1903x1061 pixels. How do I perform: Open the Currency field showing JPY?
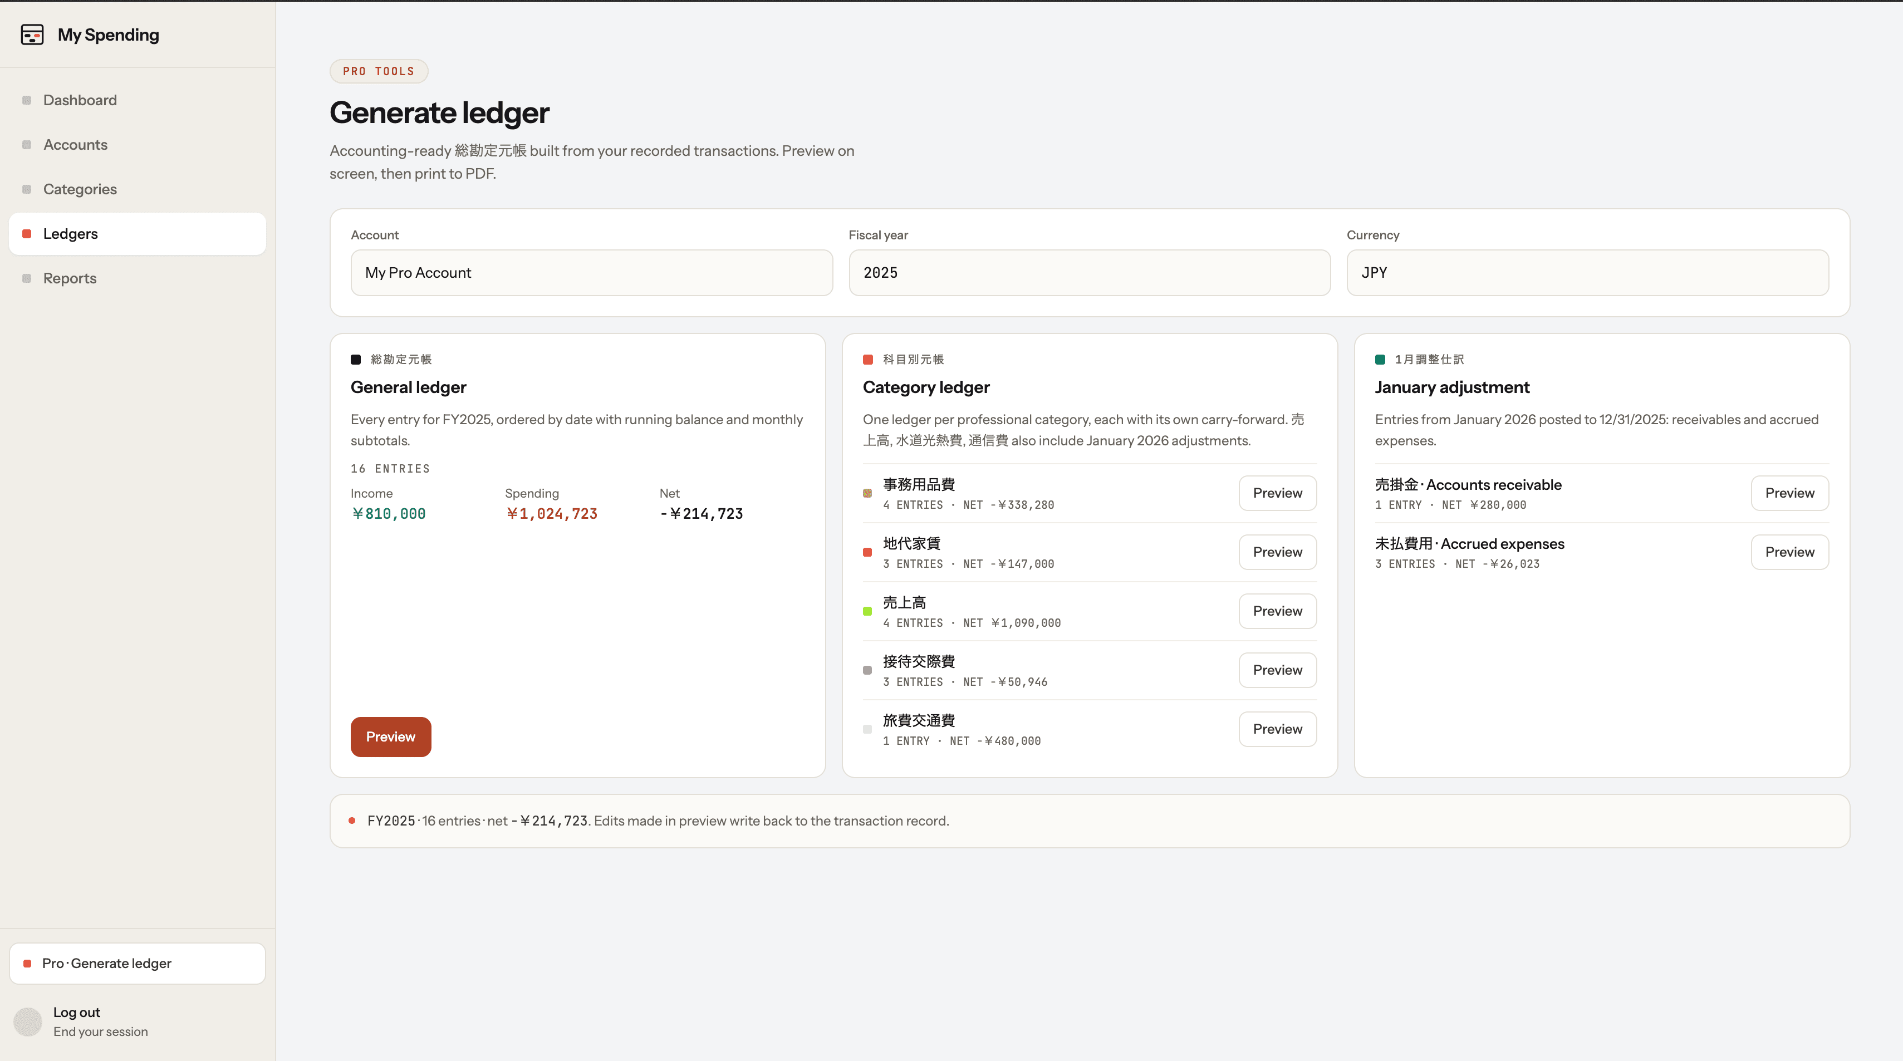click(x=1587, y=273)
